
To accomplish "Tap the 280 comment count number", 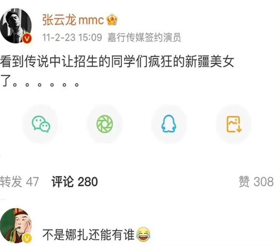I will [88, 182].
